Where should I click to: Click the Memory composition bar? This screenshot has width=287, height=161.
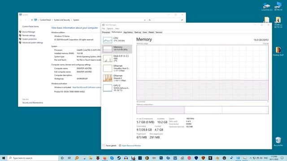click(202, 110)
